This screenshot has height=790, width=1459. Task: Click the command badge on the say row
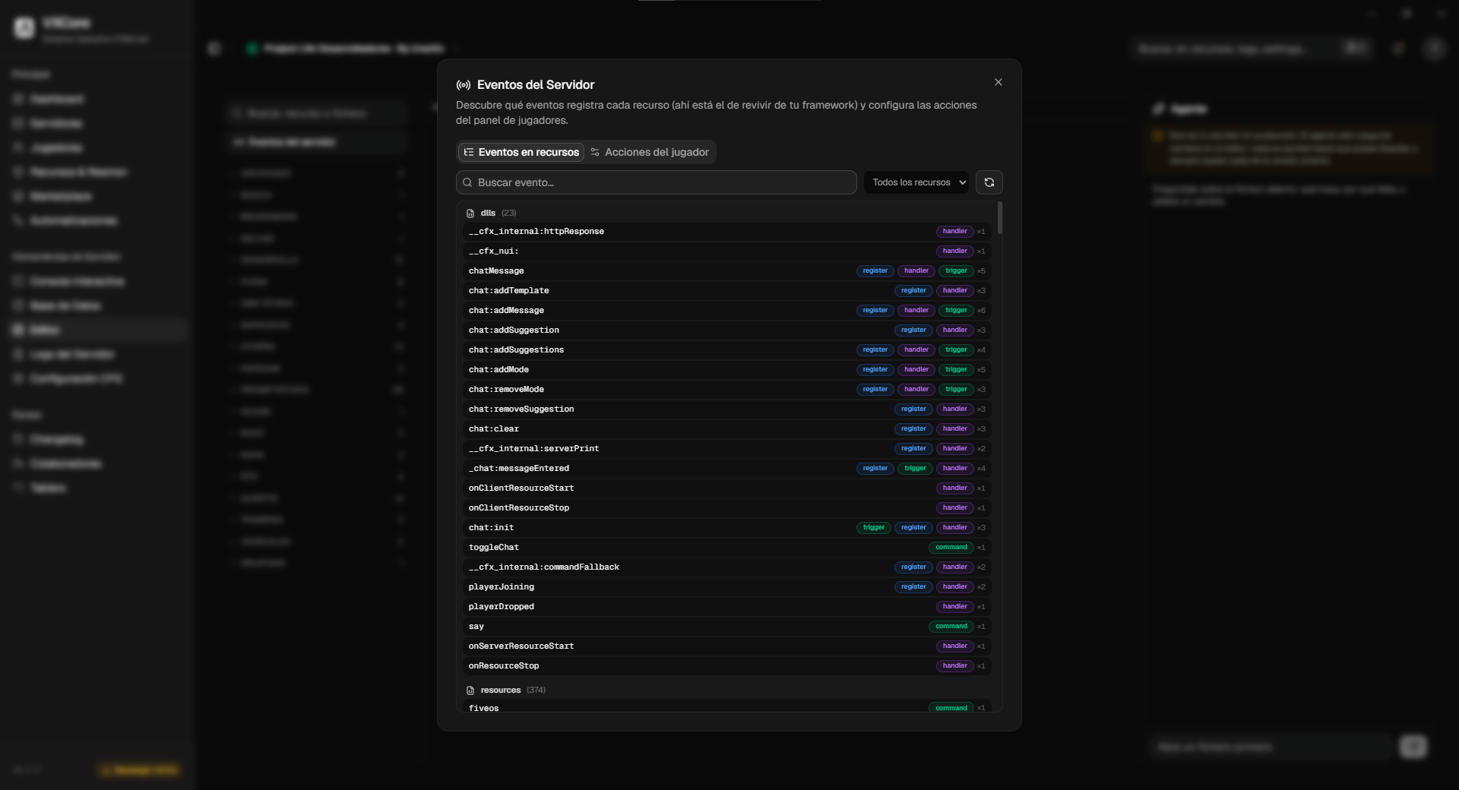pos(951,626)
